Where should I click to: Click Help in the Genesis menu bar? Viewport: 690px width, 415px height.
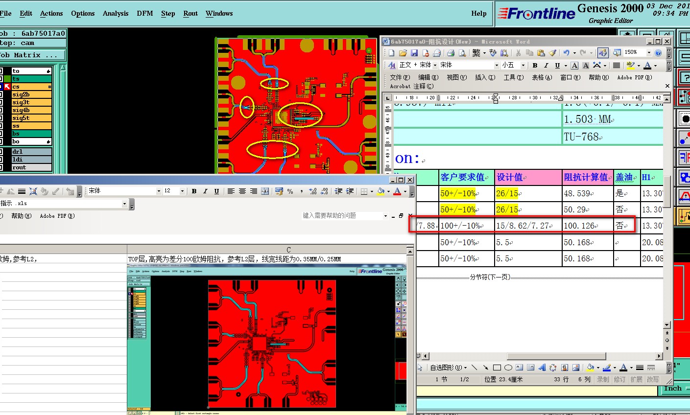point(479,13)
